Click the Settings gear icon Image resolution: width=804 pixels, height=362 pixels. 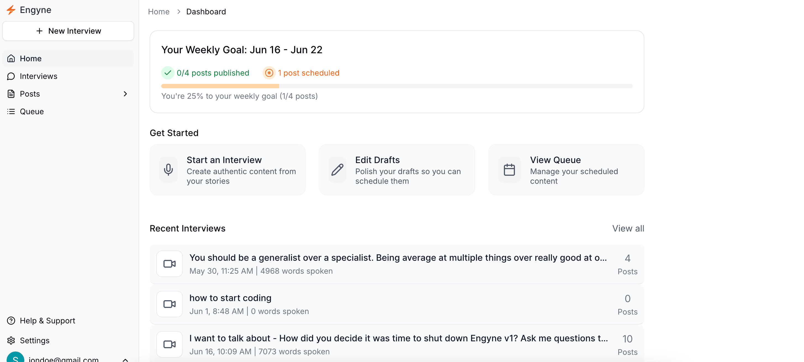[11, 340]
